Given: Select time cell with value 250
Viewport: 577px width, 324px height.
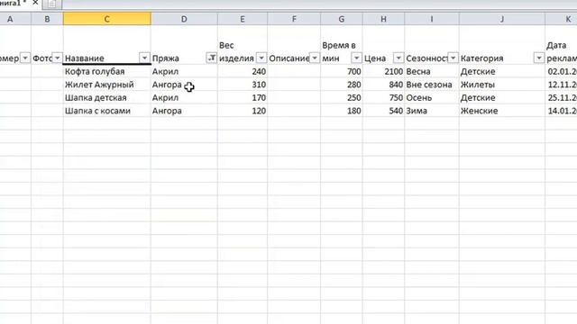Looking at the screenshot, I should pos(342,98).
